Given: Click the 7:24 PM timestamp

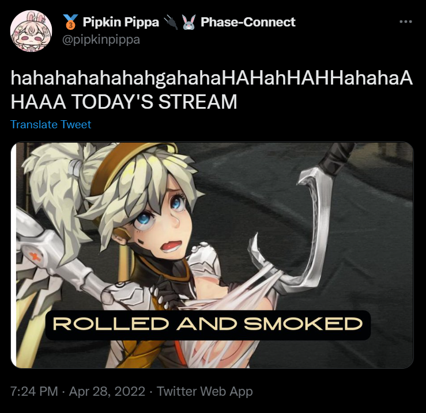Looking at the screenshot, I should (34, 391).
